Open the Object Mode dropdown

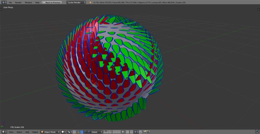tap(50, 132)
